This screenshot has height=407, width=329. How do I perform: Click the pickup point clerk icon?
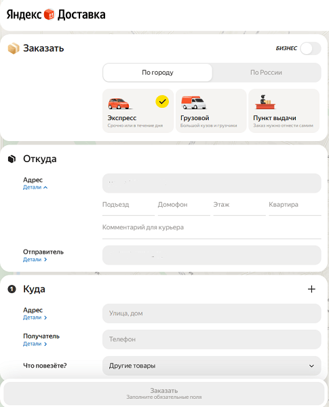265,102
